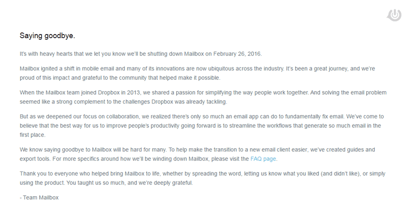Click the "- Team Mailbox" signature

39,197
